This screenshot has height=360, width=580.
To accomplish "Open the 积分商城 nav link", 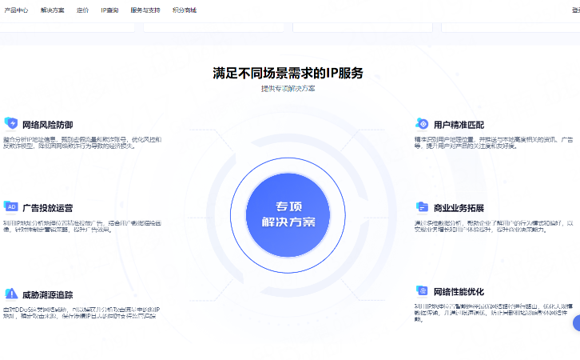I will tap(184, 10).
